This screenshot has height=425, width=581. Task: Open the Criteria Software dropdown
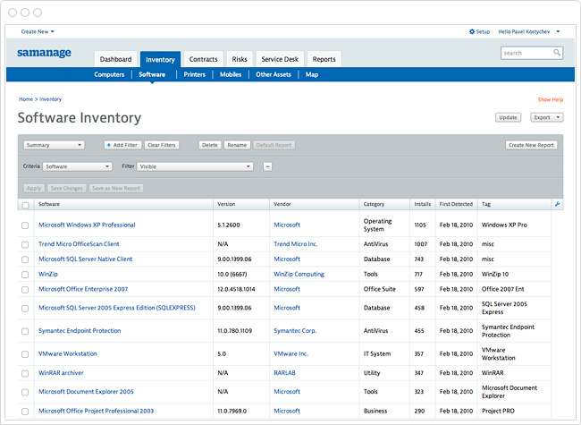click(78, 166)
